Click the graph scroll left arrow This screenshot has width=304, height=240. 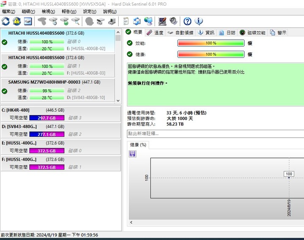(x=131, y=222)
